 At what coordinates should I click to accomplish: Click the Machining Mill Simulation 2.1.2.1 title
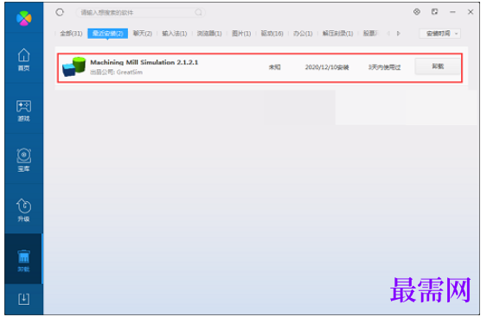[144, 62]
